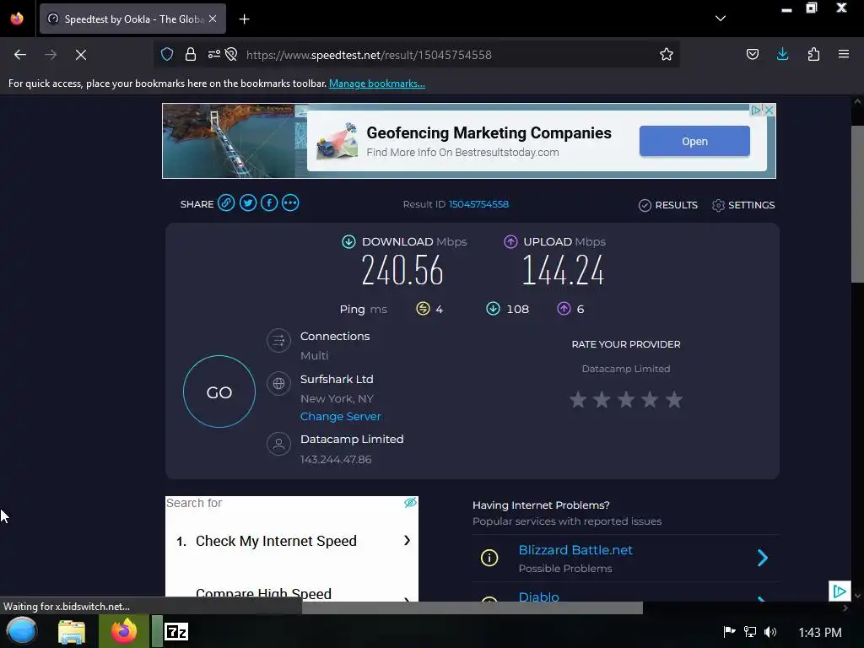
Task: Click the AdChoices icon on banner ad
Action: pyautogui.click(x=757, y=111)
